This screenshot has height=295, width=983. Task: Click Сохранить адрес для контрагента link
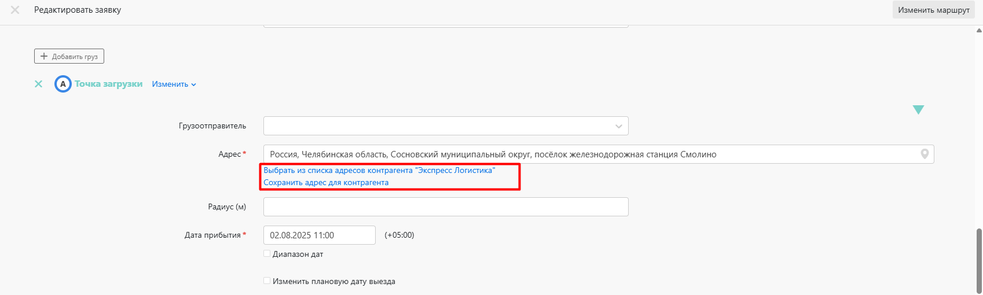326,183
